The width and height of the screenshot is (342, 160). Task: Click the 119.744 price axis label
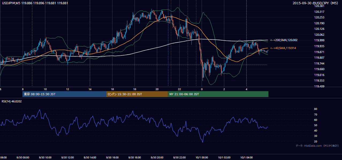(x=320, y=63)
